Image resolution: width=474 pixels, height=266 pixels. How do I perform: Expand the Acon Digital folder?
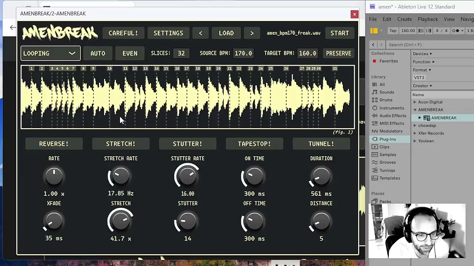[x=415, y=102]
